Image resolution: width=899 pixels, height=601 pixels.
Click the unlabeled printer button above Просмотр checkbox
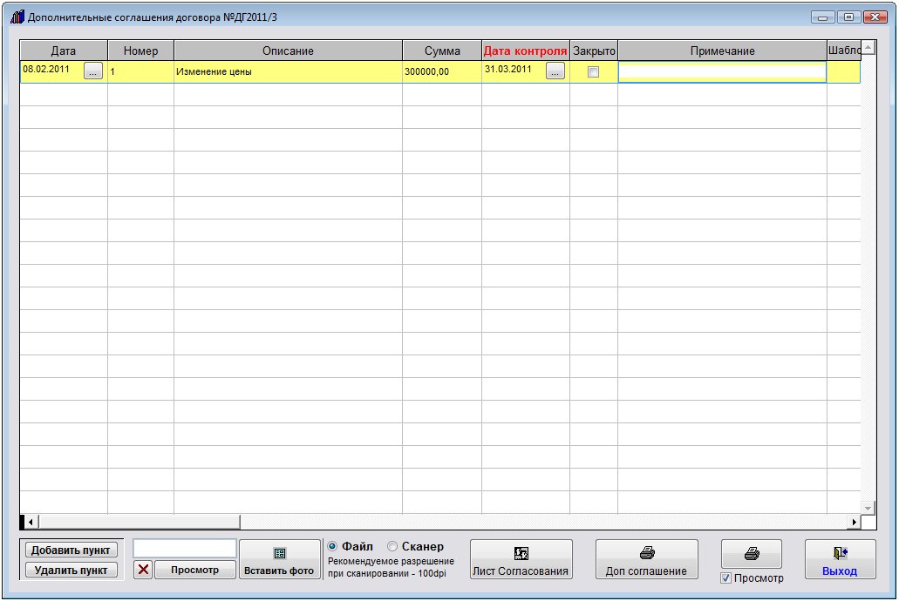point(751,553)
